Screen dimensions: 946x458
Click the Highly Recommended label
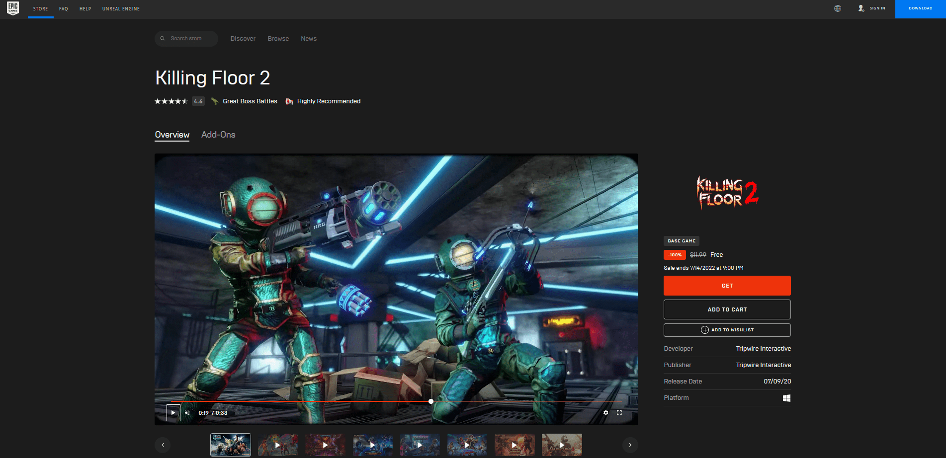pyautogui.click(x=329, y=101)
